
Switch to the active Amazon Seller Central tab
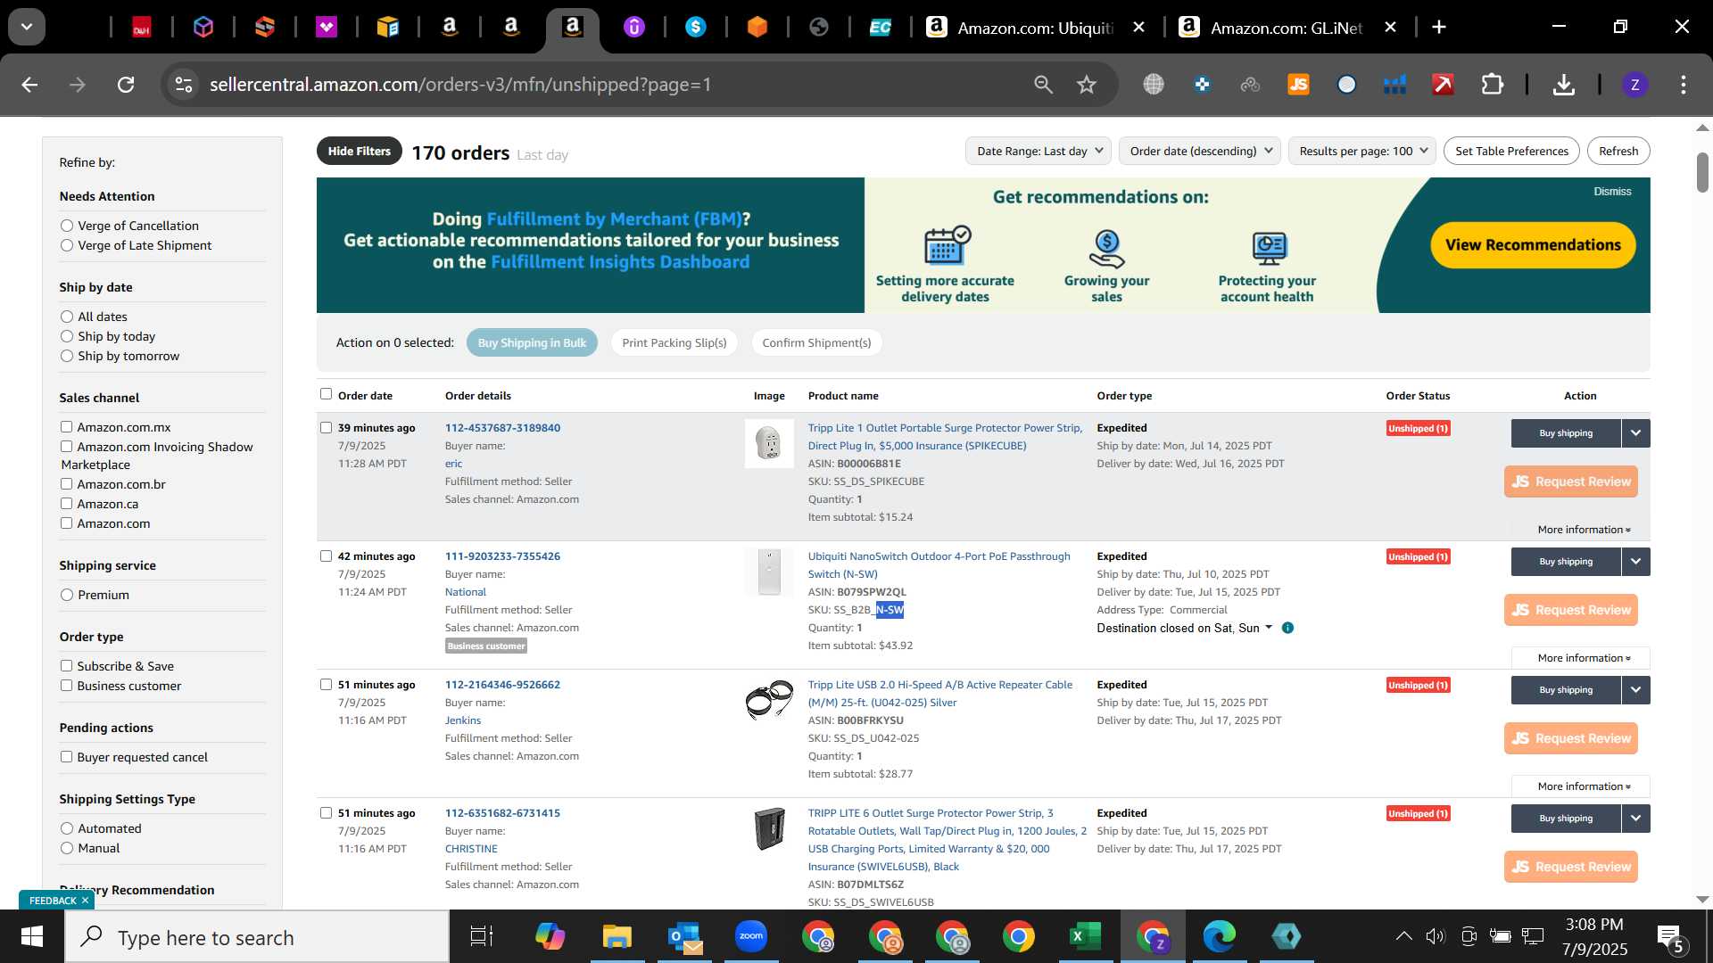tap(573, 28)
